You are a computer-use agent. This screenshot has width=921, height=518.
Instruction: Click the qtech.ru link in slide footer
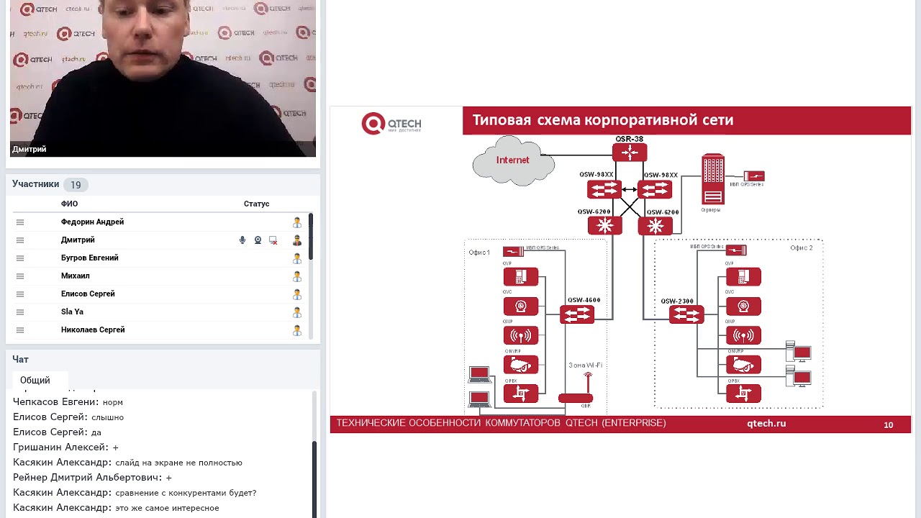tap(766, 424)
